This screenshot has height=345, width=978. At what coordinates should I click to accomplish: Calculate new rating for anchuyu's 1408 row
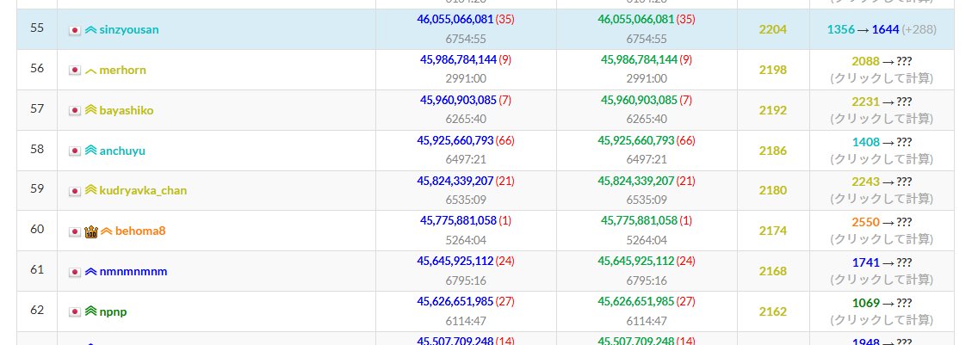tap(882, 158)
